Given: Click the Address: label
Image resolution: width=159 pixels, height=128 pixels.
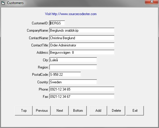Looking at the screenshot, I should pos(43,53).
